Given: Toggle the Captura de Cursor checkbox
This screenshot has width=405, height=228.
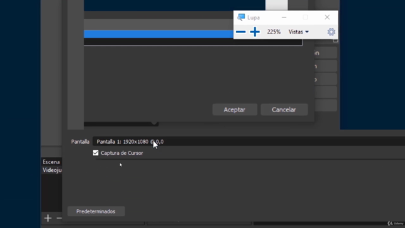Looking at the screenshot, I should pos(96,153).
